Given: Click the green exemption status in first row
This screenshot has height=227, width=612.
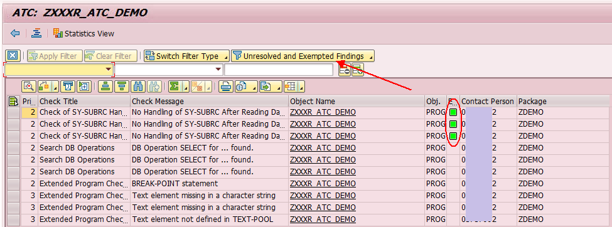Looking at the screenshot, I should coord(453,112).
